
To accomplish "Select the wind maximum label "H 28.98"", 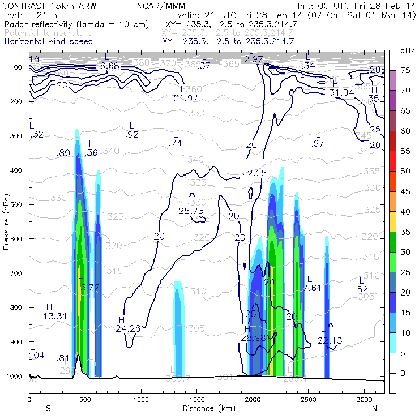I will click(x=253, y=334).
